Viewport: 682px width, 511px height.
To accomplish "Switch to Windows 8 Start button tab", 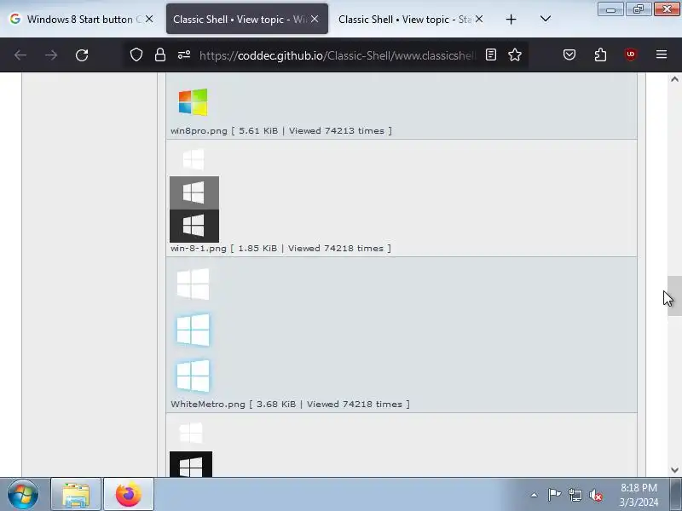I will (81, 19).
